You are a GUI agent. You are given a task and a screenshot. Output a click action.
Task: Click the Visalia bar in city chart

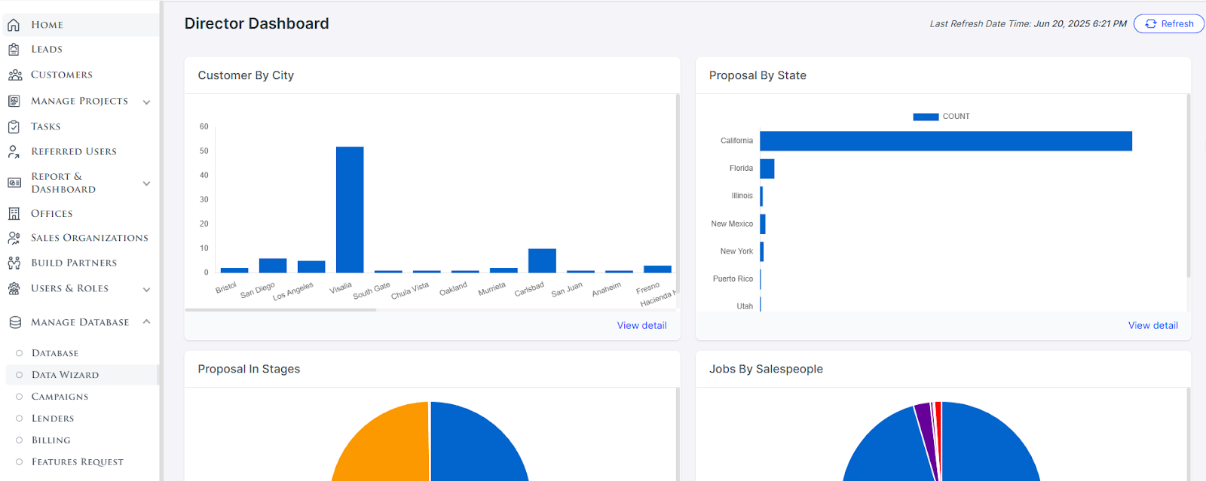click(x=350, y=209)
